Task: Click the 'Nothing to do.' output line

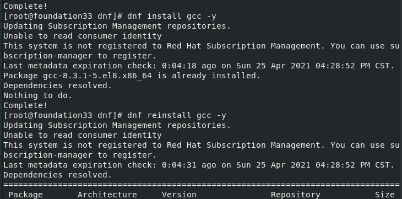Action: (x=37, y=95)
